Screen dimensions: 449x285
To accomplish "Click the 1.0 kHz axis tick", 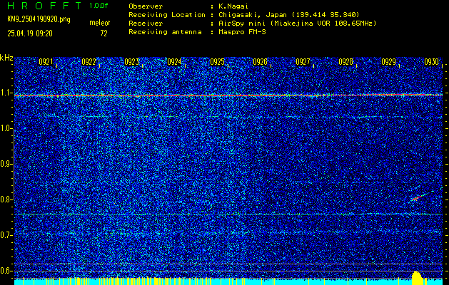I will coord(6,129).
